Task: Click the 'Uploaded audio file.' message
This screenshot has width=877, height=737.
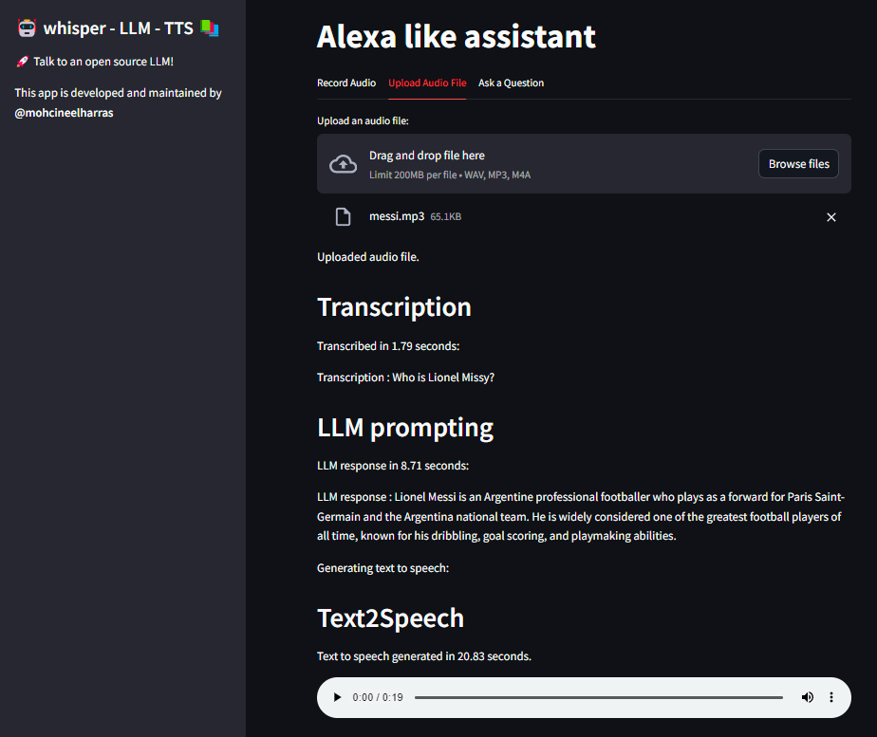Action: 368,257
